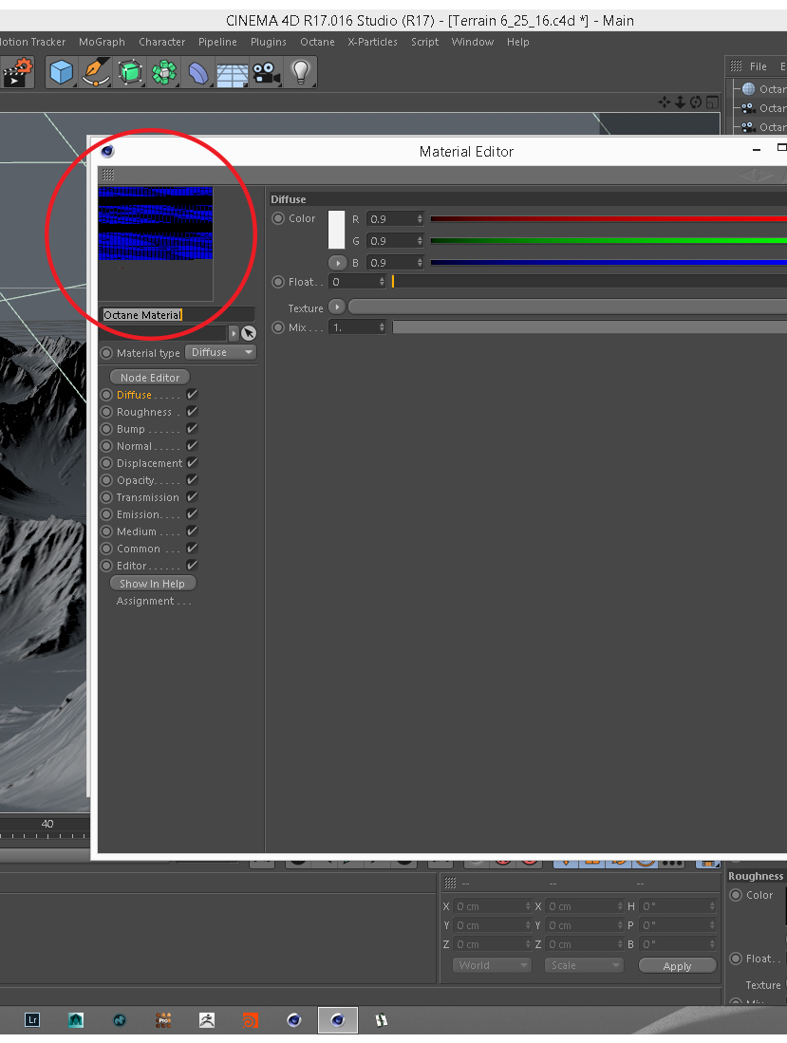The height and width of the screenshot is (1043, 787).
Task: Open Lightroom from the taskbar
Action: [32, 1019]
